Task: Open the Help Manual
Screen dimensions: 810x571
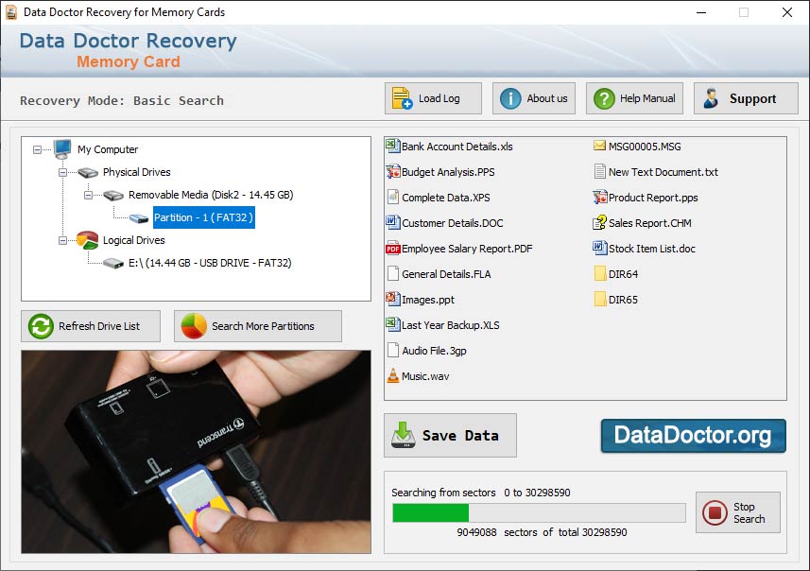Action: [633, 97]
